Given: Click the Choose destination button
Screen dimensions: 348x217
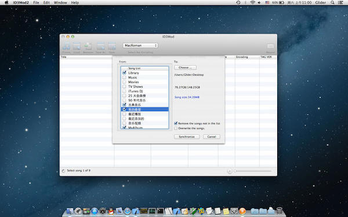Looking at the screenshot, I should (185, 68).
